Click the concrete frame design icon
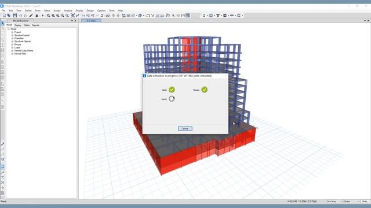Viewport: 371px width, 208px height. click(x=211, y=16)
